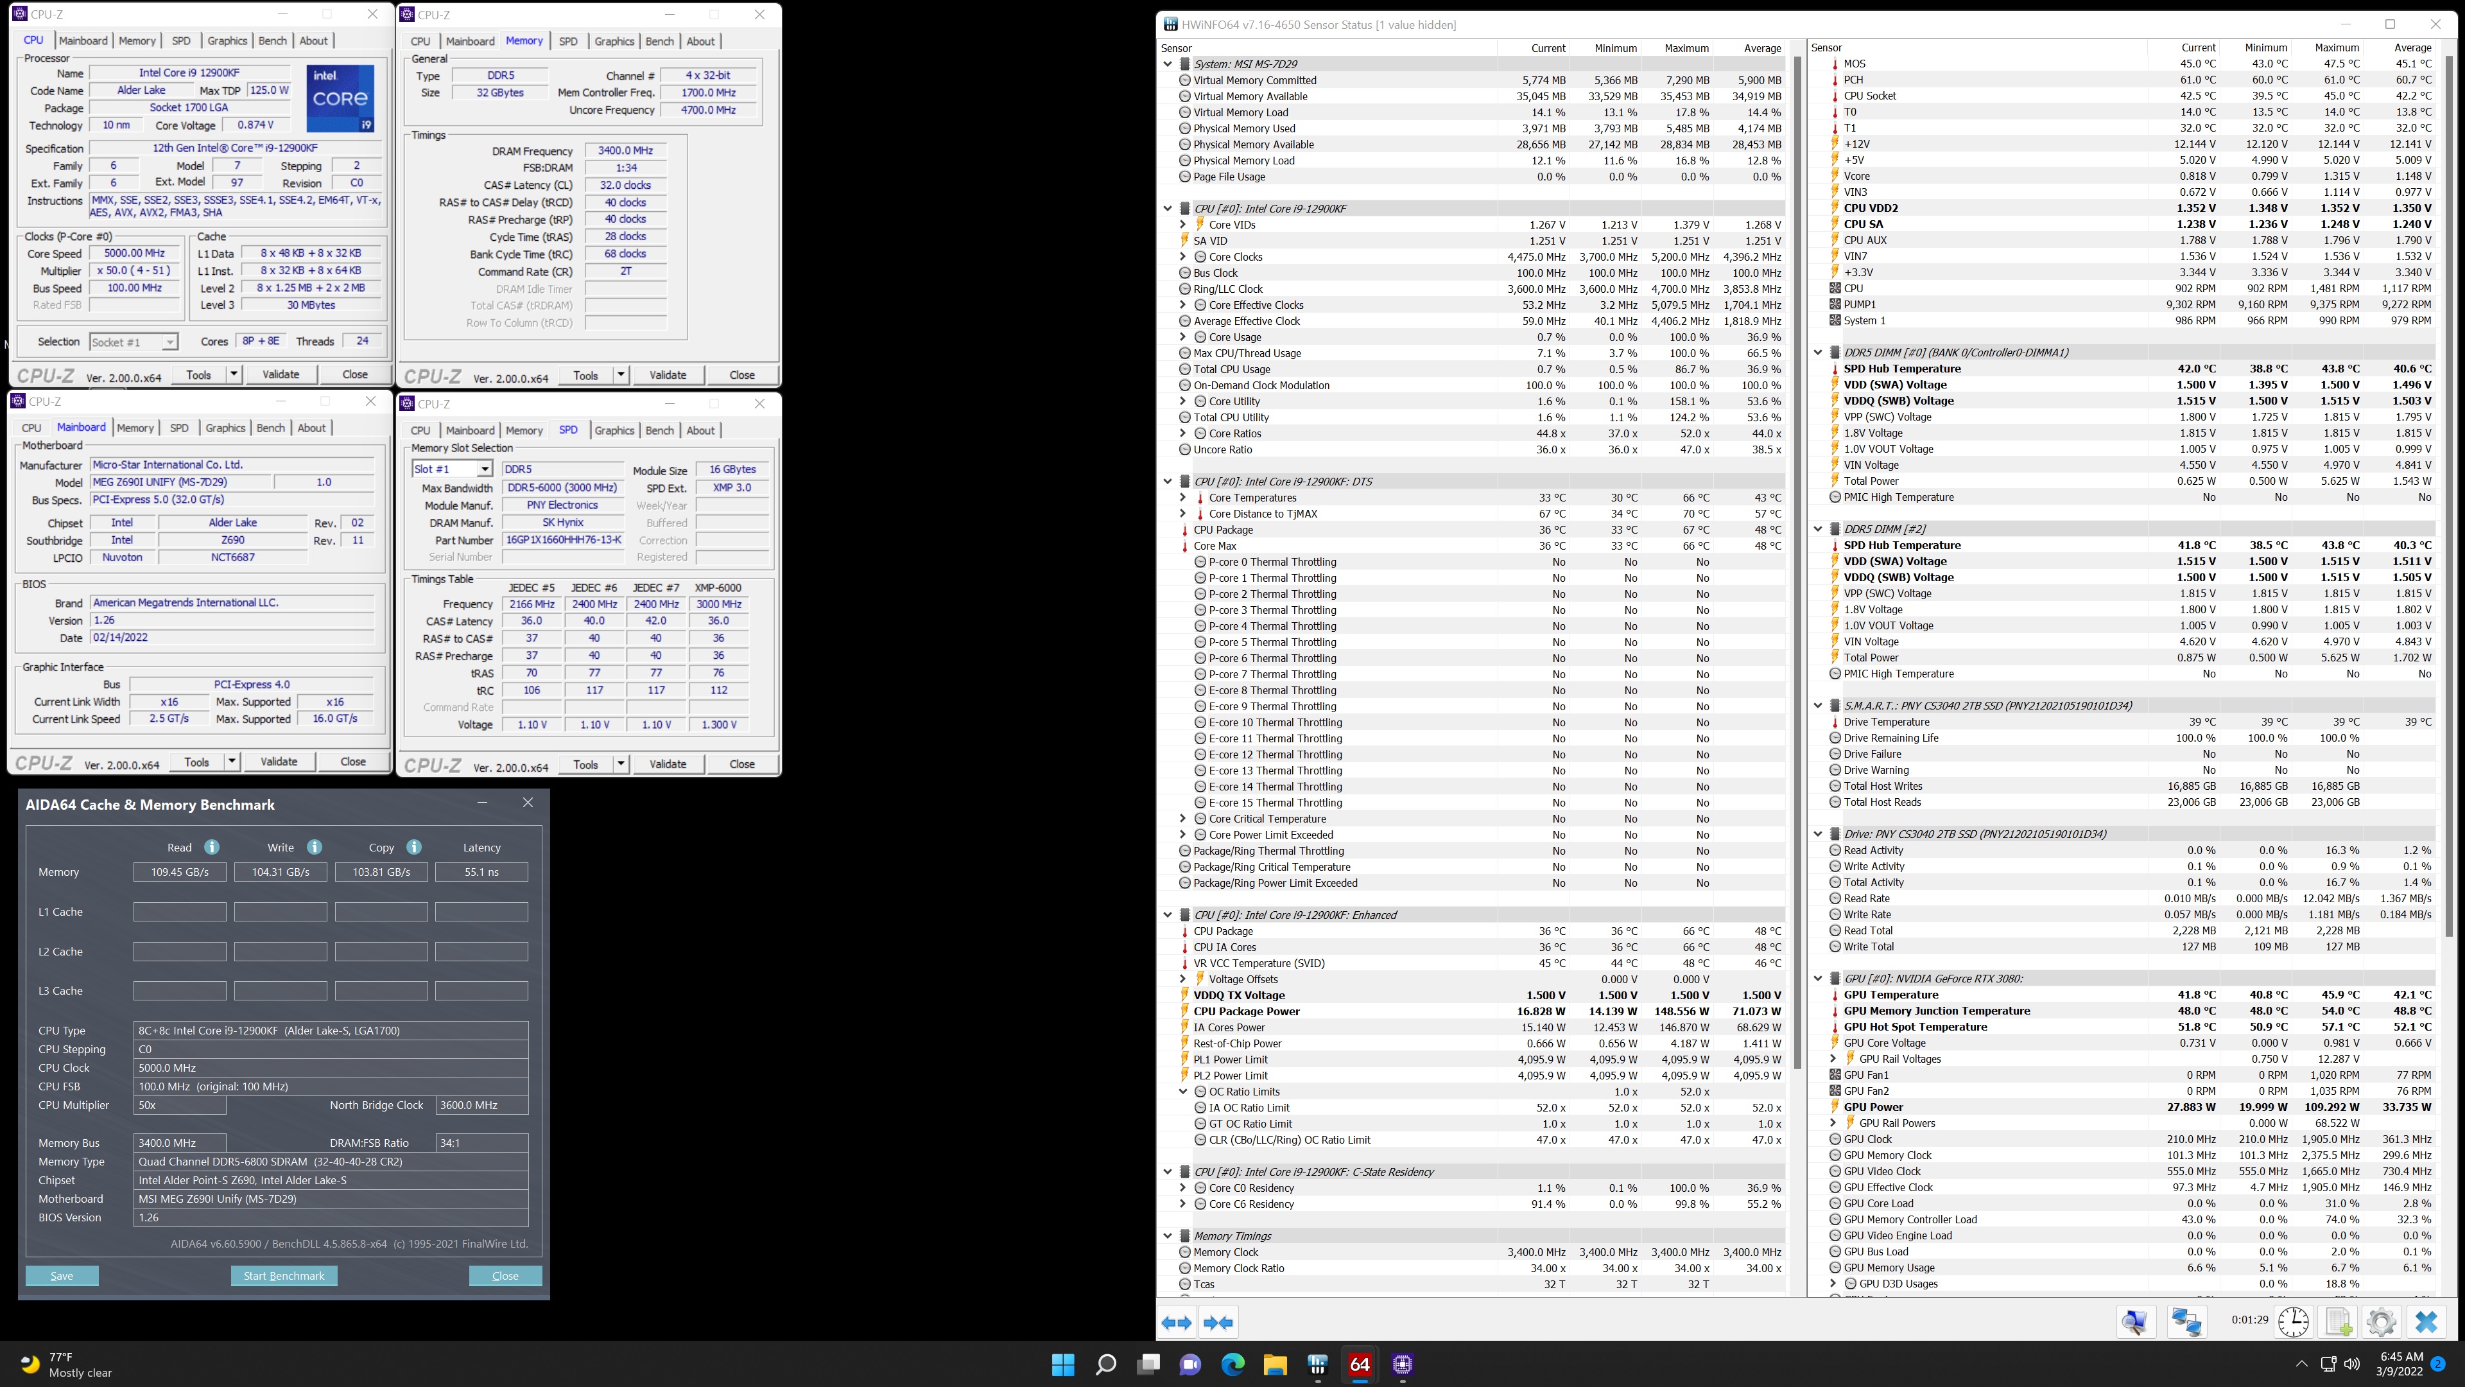Open Slot #1 dropdown in CPU-Z SPD

485,469
